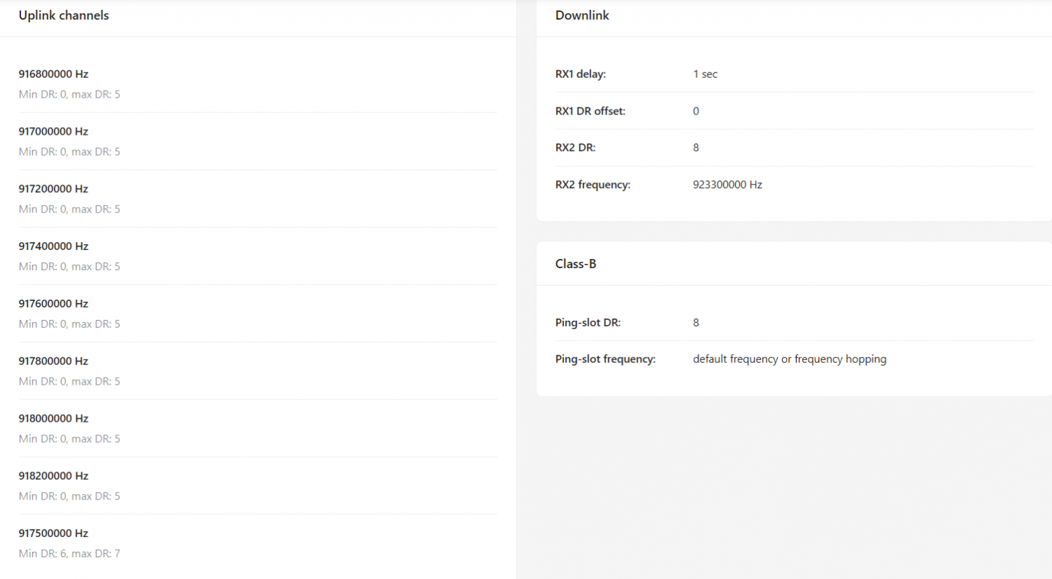Click the 917600000 Hz channel frequency

tap(53, 304)
